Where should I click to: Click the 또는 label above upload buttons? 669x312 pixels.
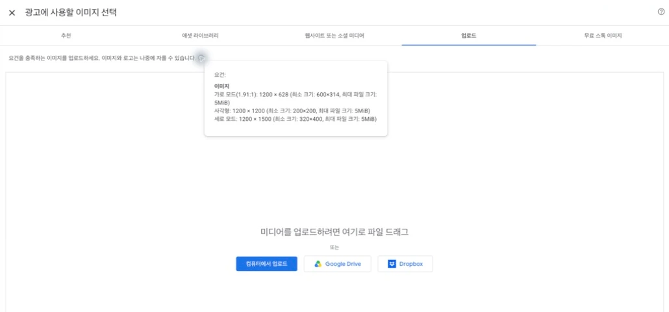pyautogui.click(x=334, y=247)
